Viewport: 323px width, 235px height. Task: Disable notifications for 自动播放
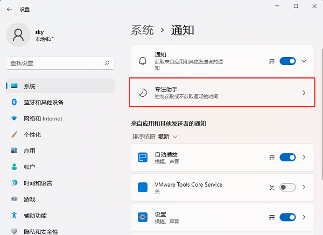point(288,158)
